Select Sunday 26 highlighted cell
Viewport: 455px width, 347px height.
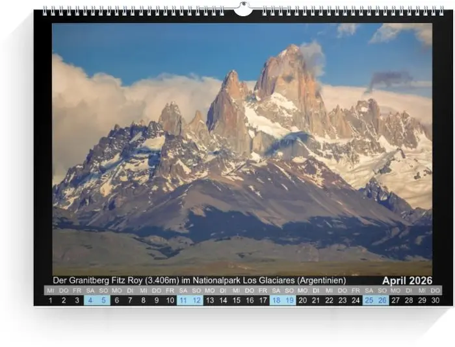(x=382, y=300)
